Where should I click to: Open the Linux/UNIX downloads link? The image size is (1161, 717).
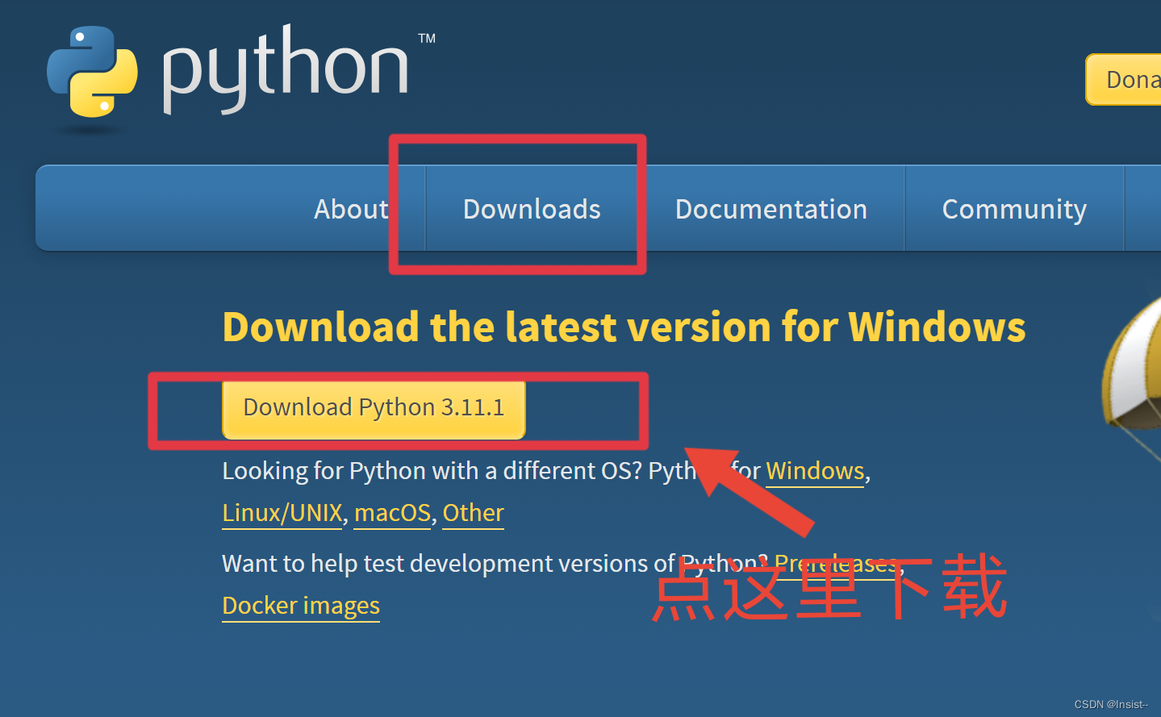tap(282, 513)
